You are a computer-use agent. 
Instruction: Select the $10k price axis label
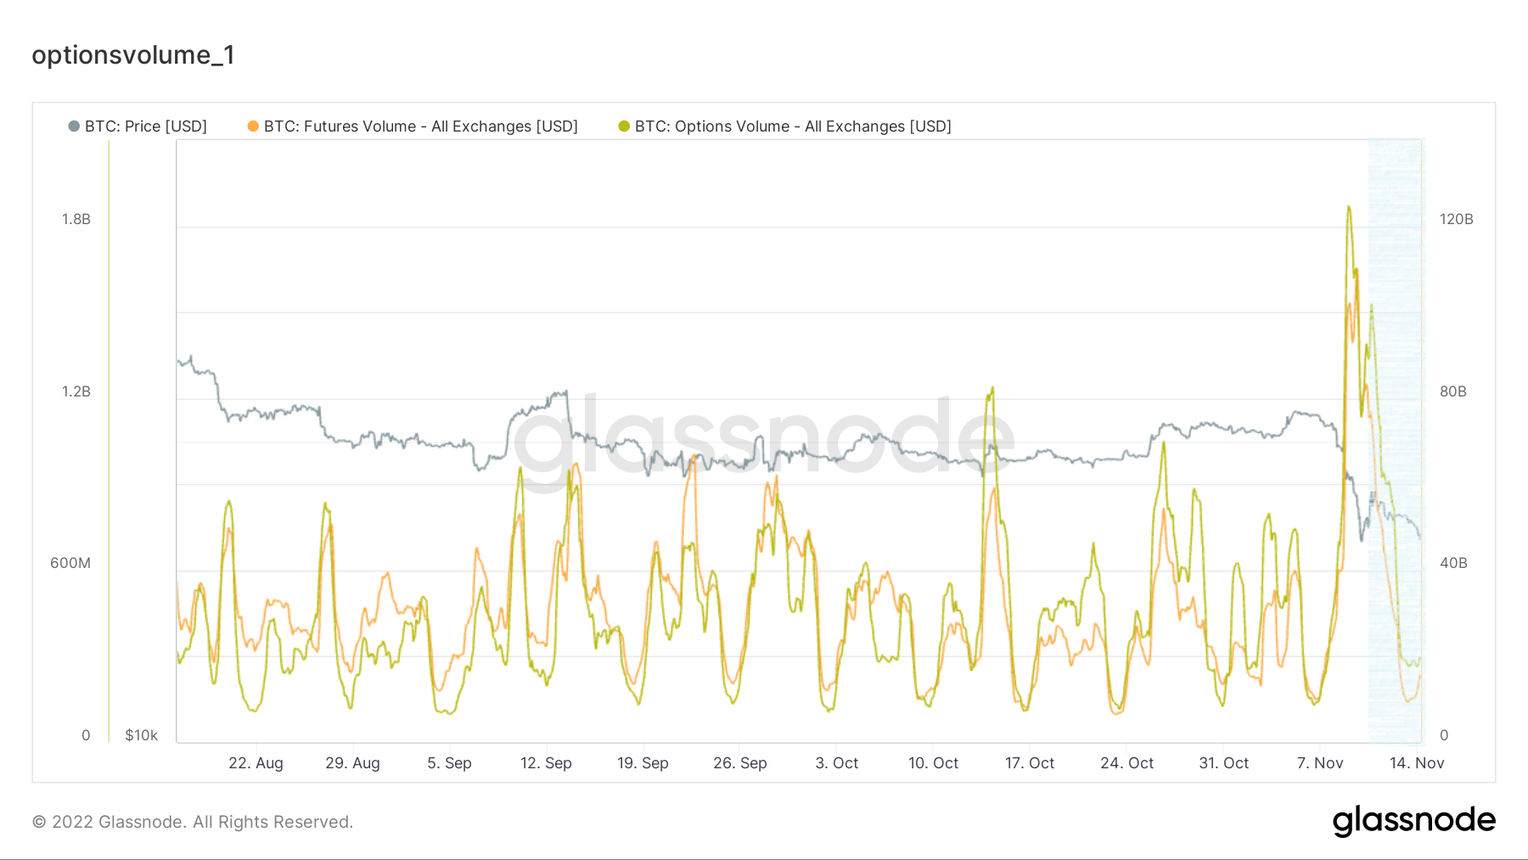(141, 735)
